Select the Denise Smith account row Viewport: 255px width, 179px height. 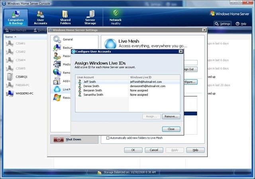pyautogui.click(x=92, y=86)
